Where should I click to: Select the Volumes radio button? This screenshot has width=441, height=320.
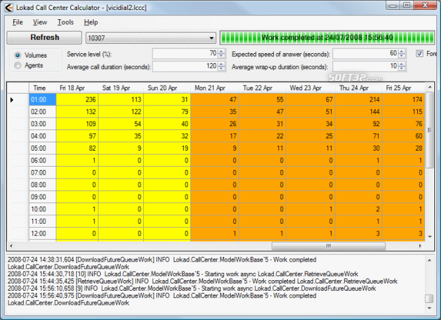[x=18, y=55]
